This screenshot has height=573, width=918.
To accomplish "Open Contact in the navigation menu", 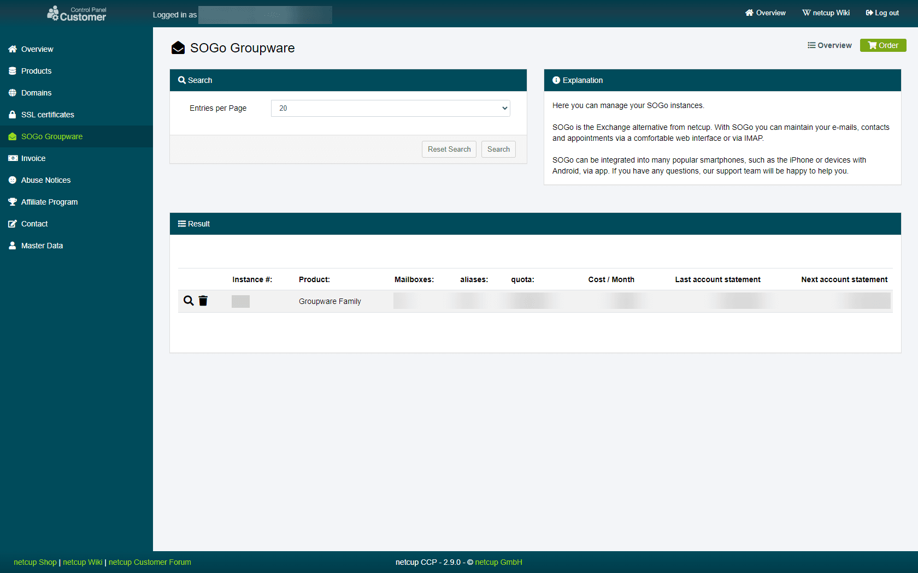I will pos(34,223).
